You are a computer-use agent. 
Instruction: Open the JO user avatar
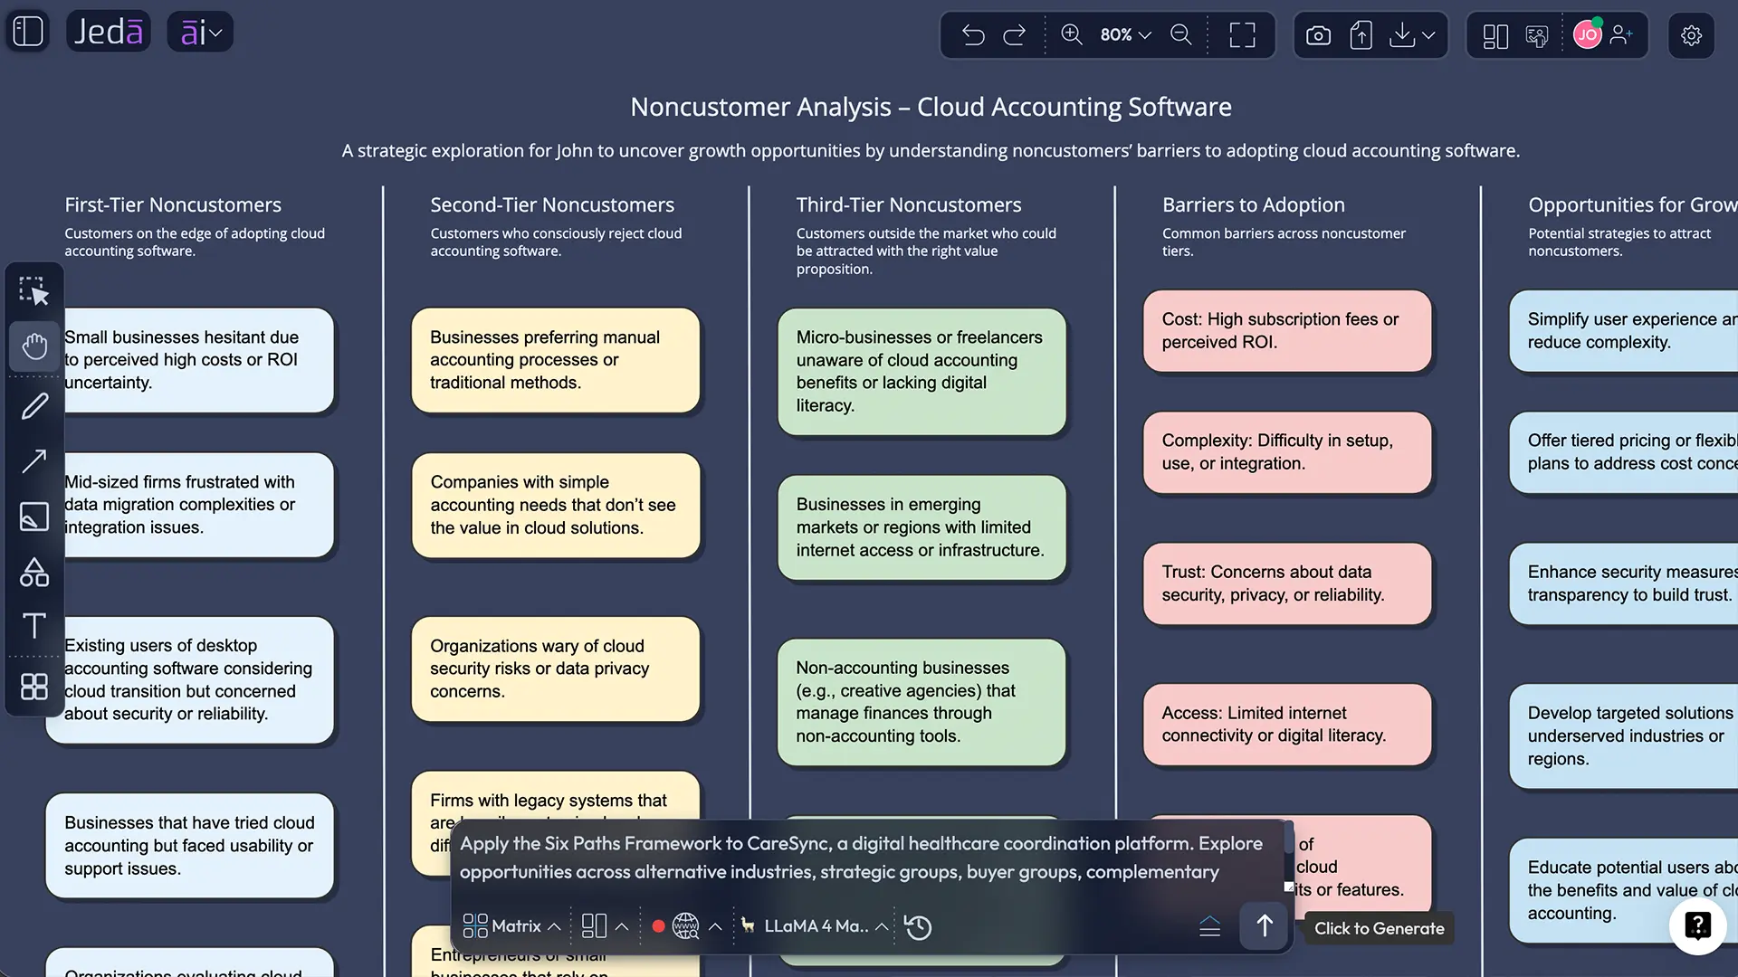1588,34
